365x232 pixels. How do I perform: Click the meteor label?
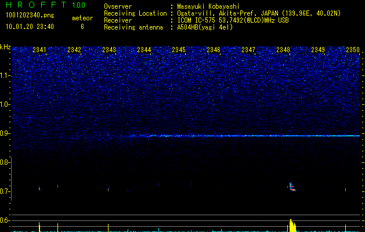[x=82, y=18]
